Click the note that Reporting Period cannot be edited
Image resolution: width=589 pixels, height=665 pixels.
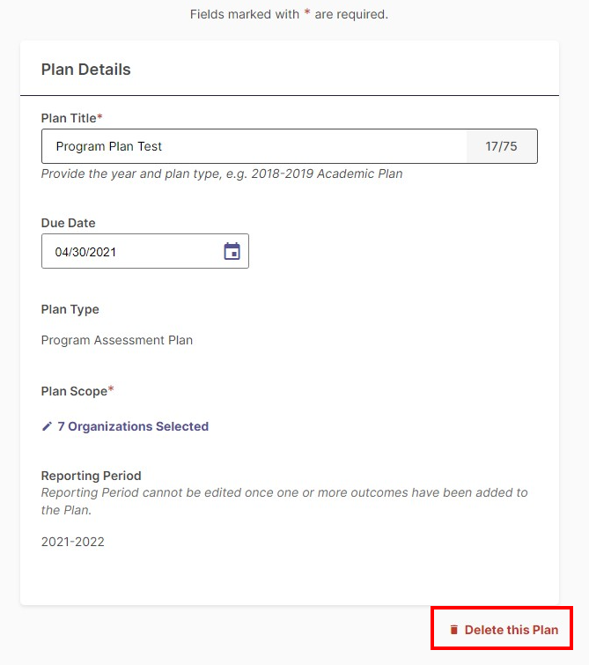coord(284,501)
